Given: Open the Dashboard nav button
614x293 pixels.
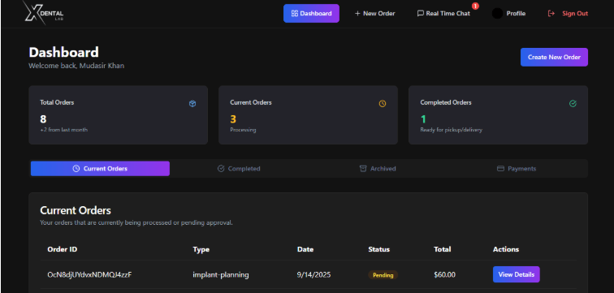Looking at the screenshot, I should pos(311,13).
